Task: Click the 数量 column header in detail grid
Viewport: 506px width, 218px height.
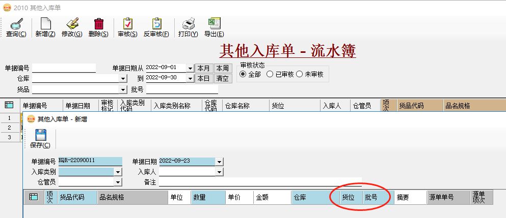Action: tap(208, 197)
